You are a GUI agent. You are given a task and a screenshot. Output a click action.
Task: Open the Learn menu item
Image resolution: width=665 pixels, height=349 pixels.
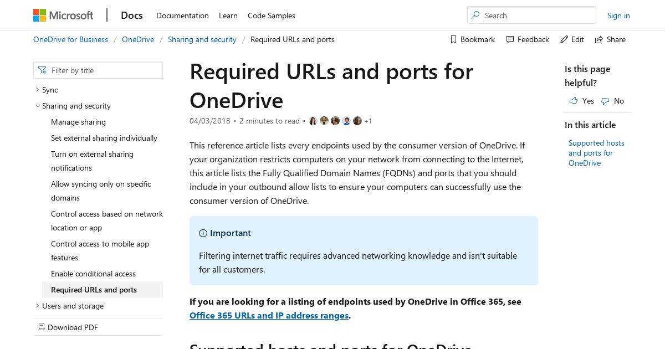(x=228, y=16)
